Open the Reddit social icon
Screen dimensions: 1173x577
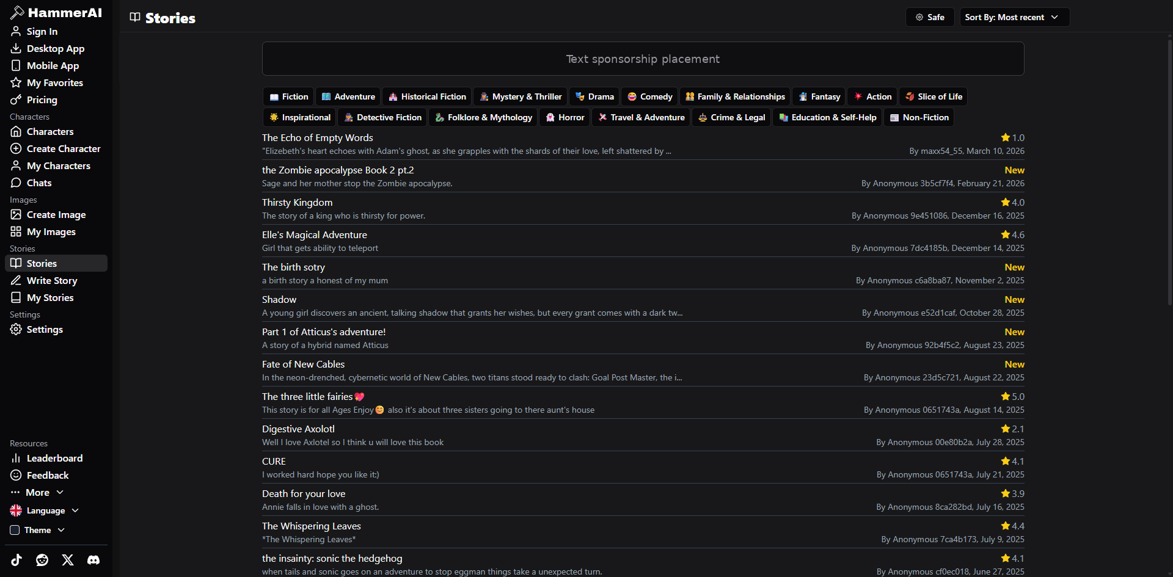(42, 560)
